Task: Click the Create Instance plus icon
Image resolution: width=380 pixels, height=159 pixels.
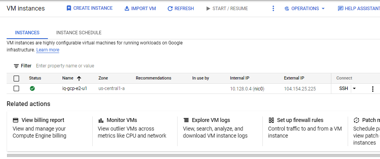Action: pos(69,8)
